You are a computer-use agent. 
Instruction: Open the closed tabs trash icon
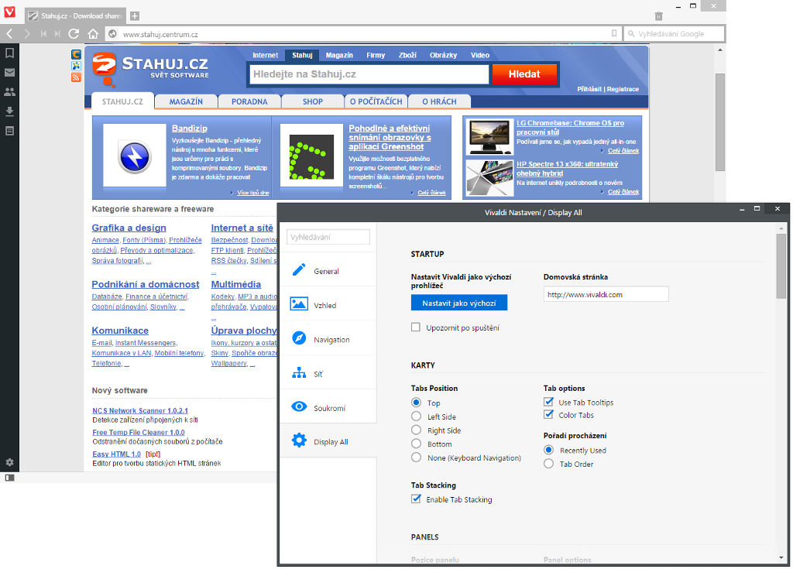tap(658, 16)
